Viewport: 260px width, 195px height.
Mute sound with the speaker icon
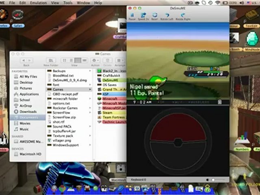coord(208,180)
